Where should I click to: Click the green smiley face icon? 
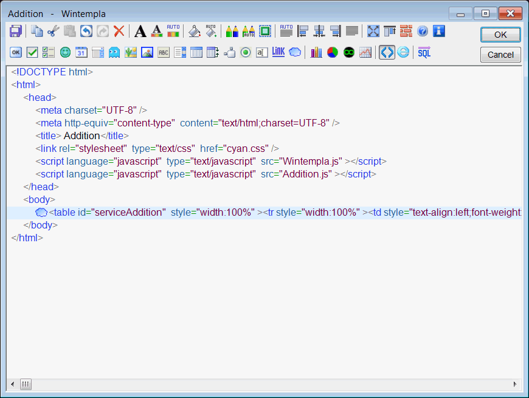point(65,53)
